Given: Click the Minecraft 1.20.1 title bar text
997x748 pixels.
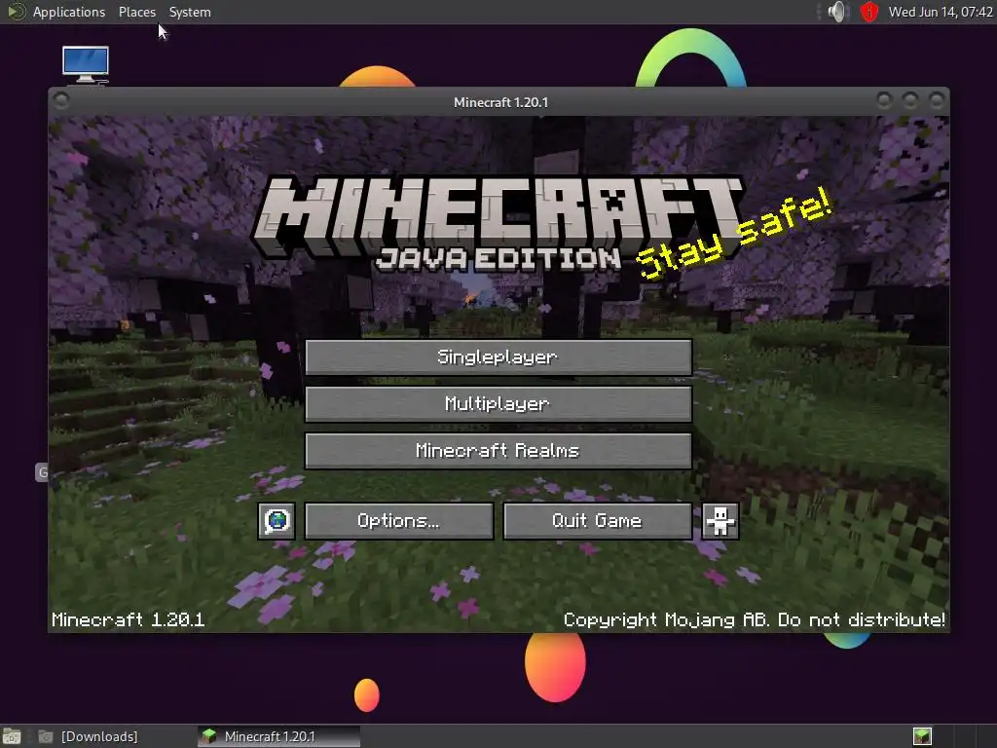Looking at the screenshot, I should click(501, 102).
